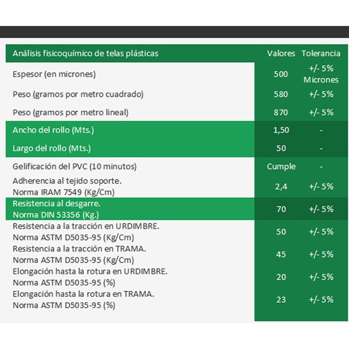Click the 870 linear weight value
This screenshot has width=349, height=349.
click(281, 113)
